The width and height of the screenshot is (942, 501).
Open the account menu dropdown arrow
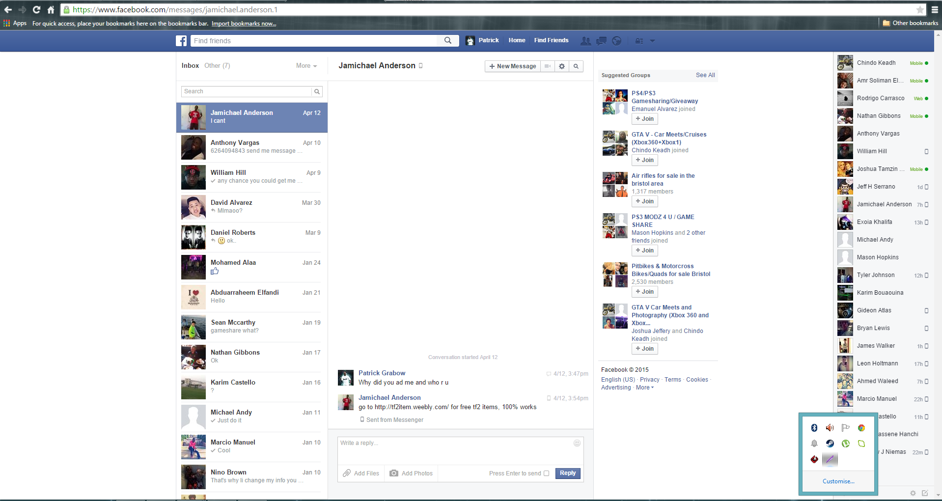pos(652,41)
